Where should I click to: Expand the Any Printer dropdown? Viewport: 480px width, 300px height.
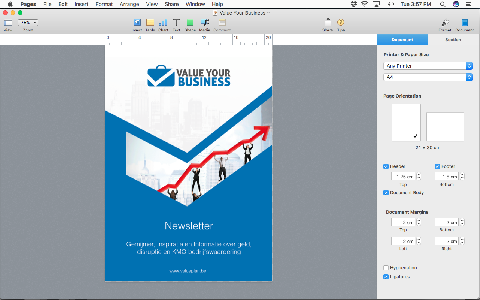click(x=427, y=66)
